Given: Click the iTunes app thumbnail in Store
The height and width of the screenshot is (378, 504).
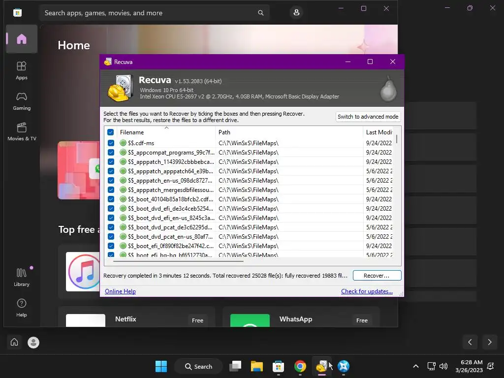Looking at the screenshot, I should (x=83, y=272).
